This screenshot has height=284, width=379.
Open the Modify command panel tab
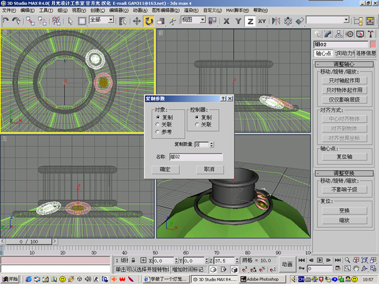328,34
